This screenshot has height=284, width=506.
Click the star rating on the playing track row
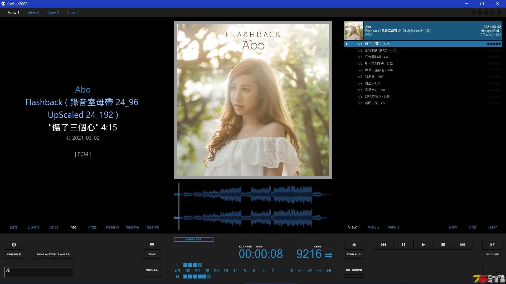point(494,44)
